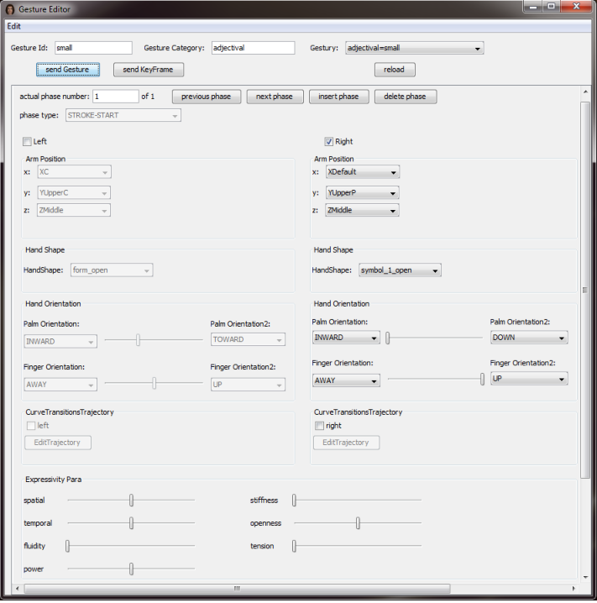Close the Gesture Editor window

coord(576,6)
